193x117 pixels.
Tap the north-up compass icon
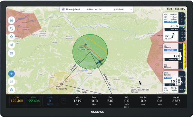[x=12, y=90]
